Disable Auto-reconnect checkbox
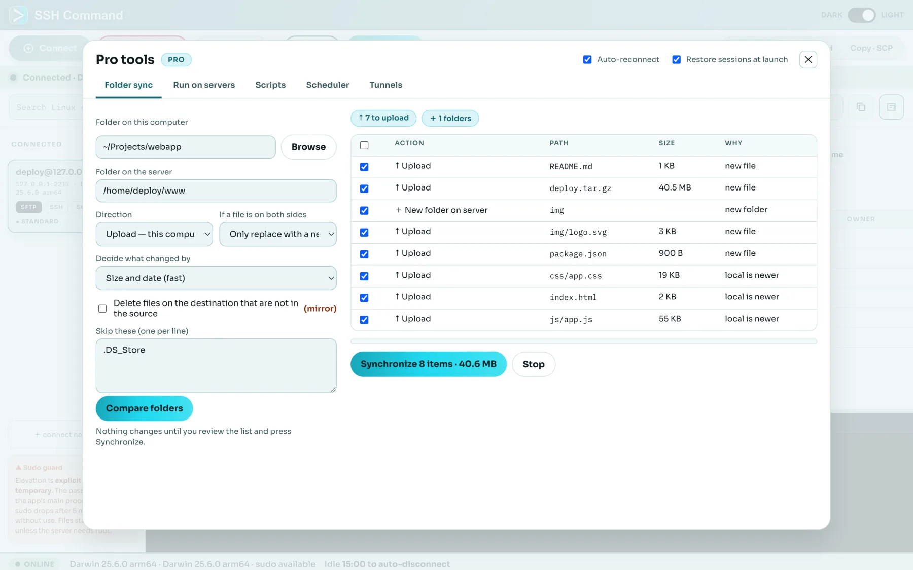Screen dimensions: 913x570 point(587,60)
